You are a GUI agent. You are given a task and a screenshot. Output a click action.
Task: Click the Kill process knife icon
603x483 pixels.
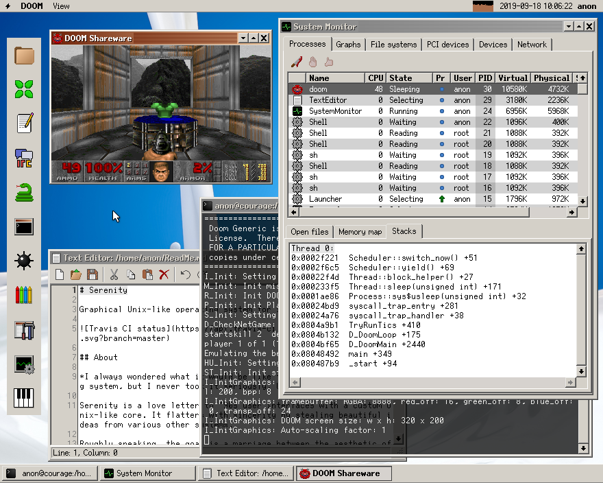[x=297, y=62]
